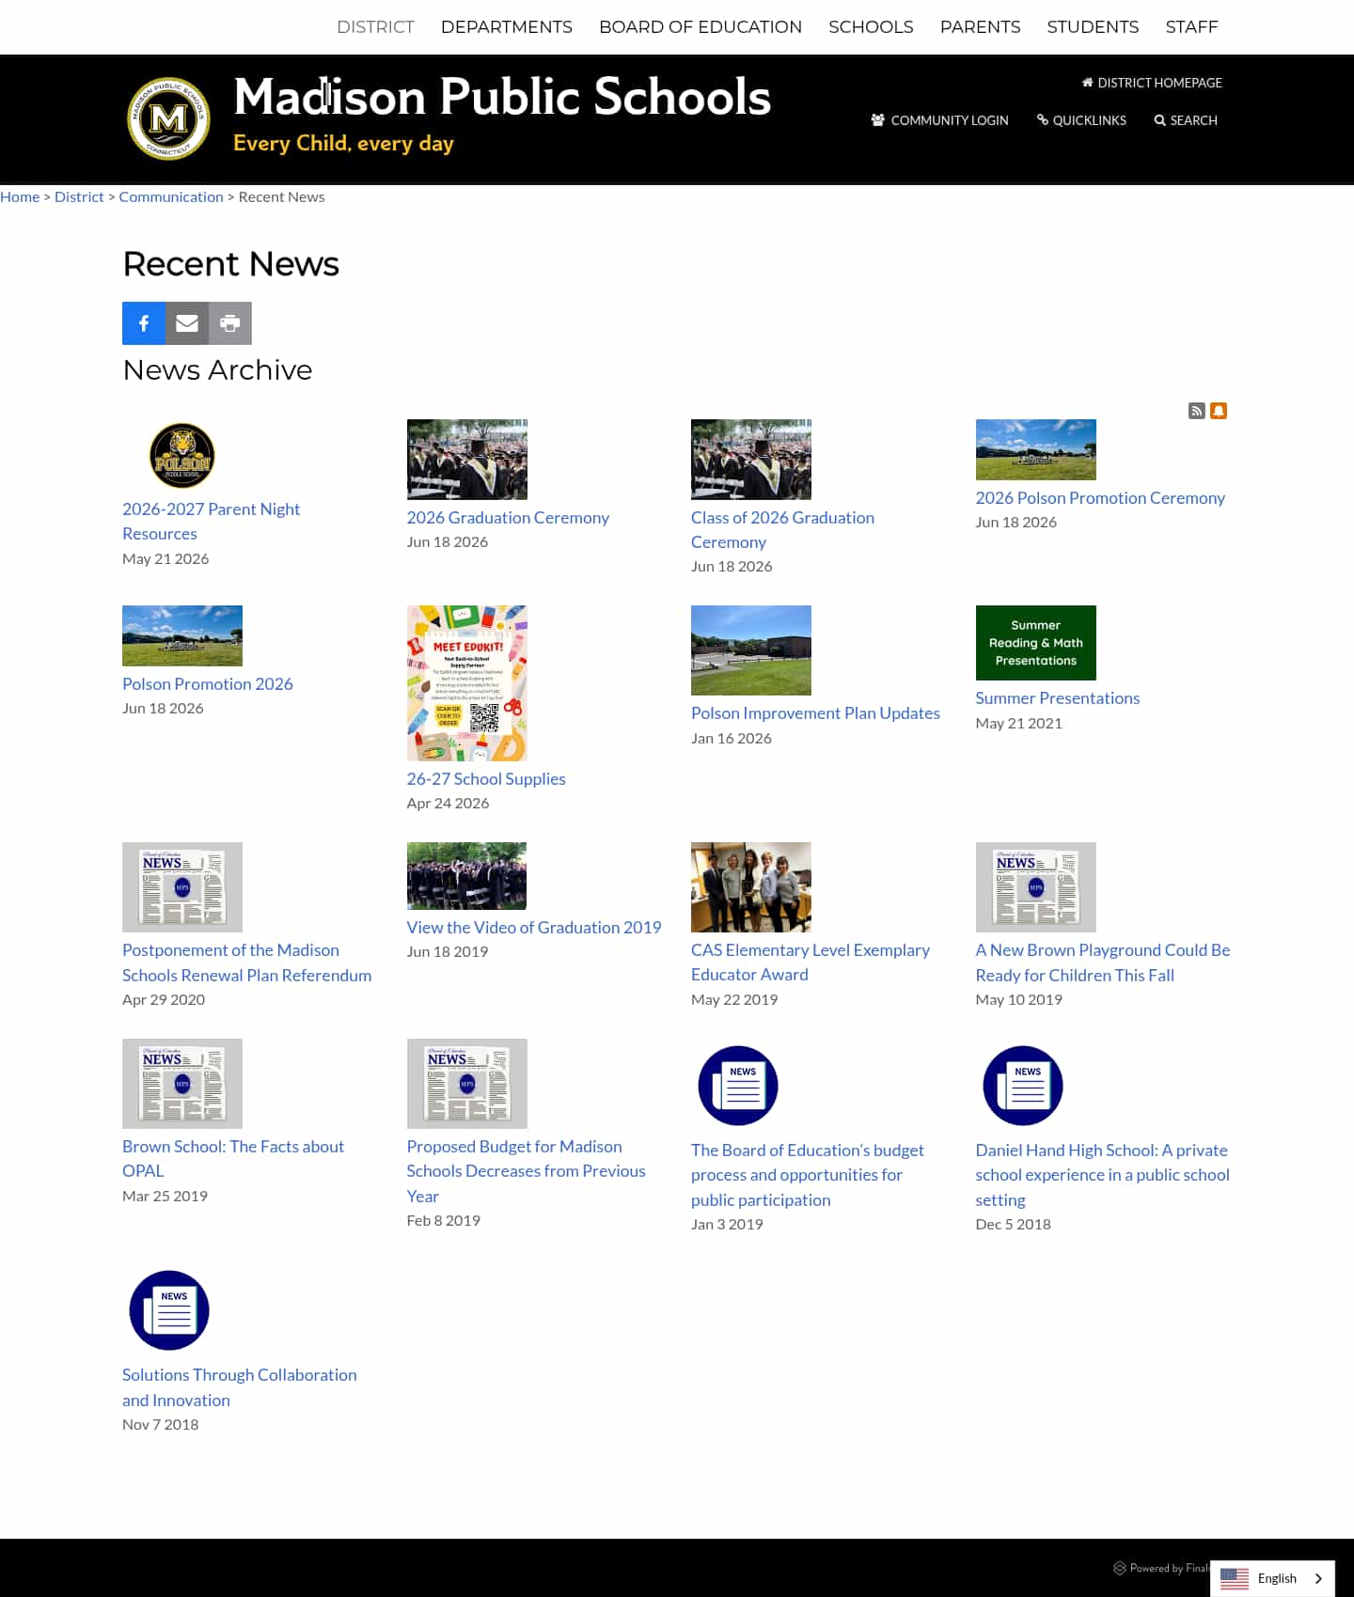
Task: Open the Staff menu
Action: tap(1191, 27)
